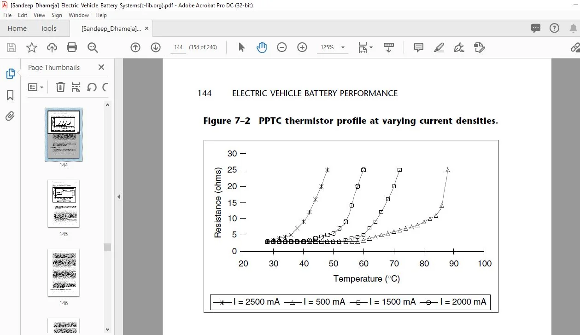The height and width of the screenshot is (335, 580).
Task: Click the thumbnails scrollbar up arrow
Action: pyautogui.click(x=107, y=105)
